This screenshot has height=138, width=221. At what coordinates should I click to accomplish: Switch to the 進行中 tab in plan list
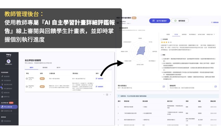pyautogui.click(x=59, y=67)
